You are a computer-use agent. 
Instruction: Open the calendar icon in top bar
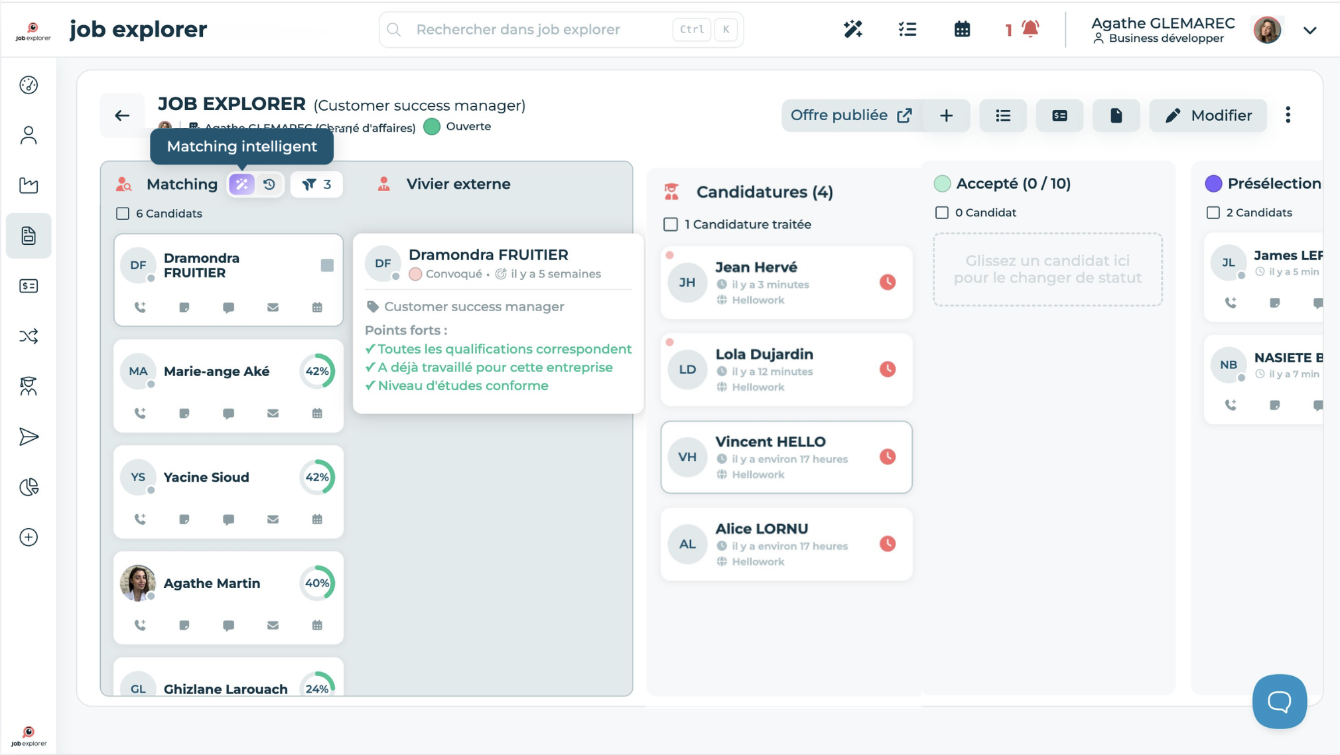tap(962, 29)
